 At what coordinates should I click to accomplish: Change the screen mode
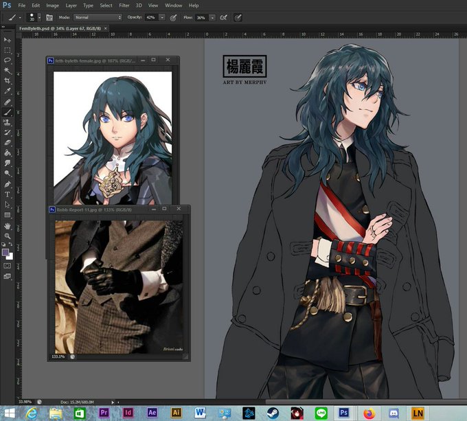tap(8, 276)
